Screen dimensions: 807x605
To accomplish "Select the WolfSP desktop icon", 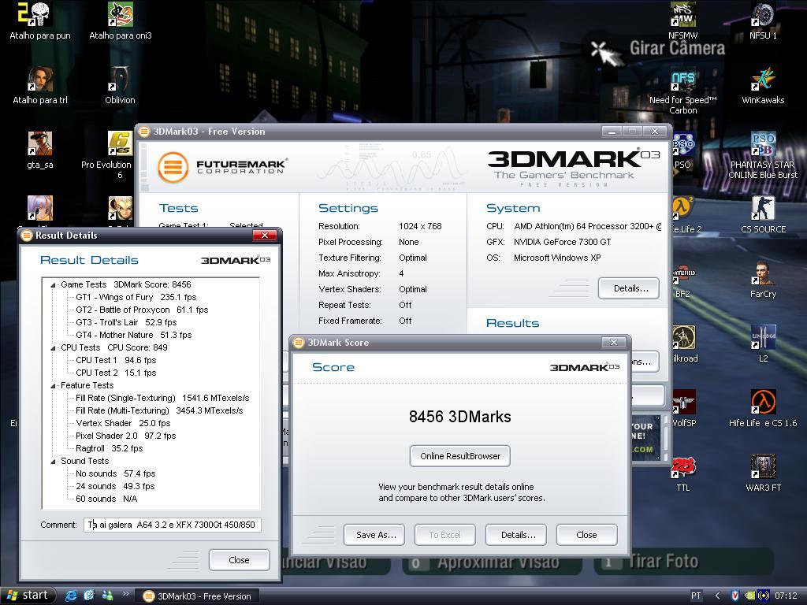I will pyautogui.click(x=684, y=409).
